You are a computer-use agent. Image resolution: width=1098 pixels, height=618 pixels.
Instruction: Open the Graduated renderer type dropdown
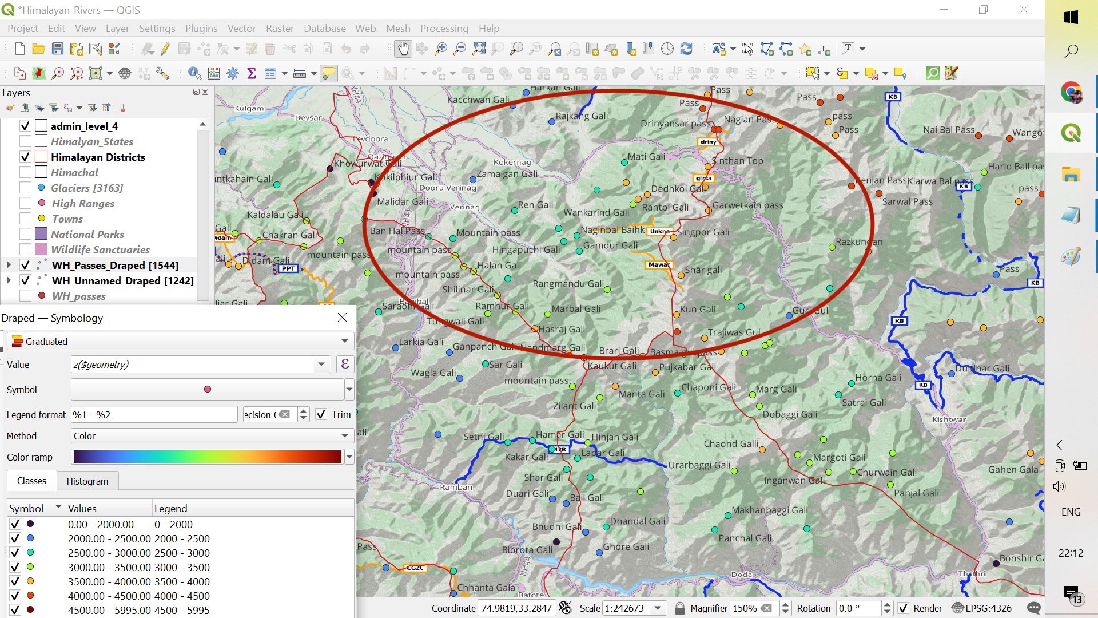click(181, 342)
